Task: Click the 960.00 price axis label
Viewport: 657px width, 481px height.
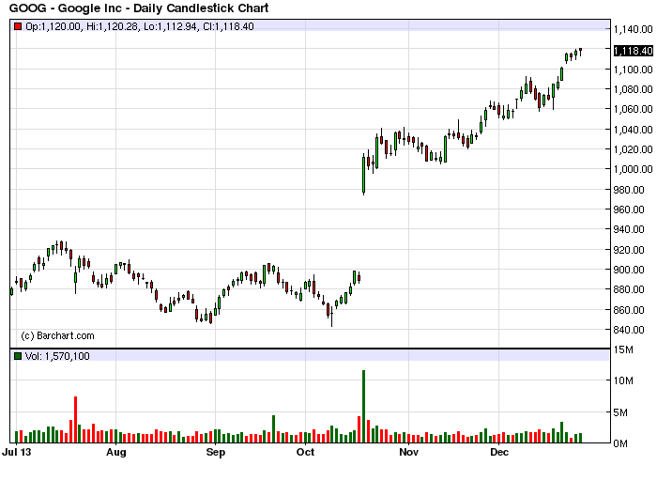Action: pyautogui.click(x=629, y=209)
